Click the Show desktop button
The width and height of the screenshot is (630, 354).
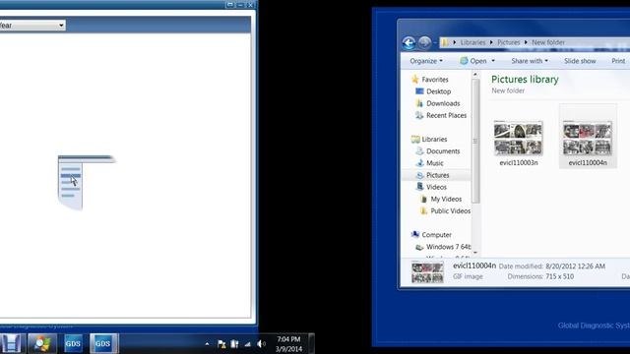tap(311, 344)
